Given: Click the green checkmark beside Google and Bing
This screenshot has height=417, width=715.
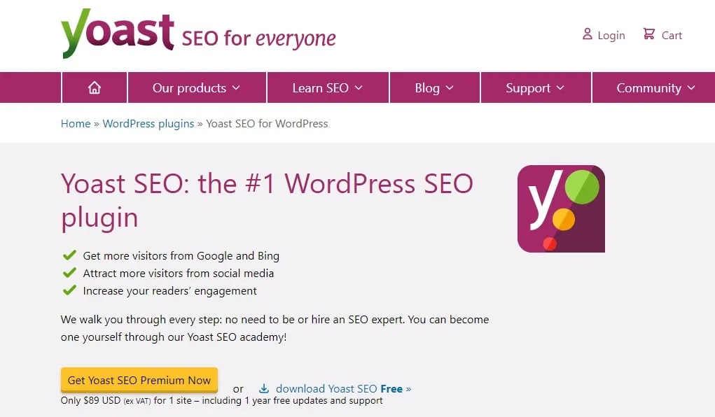Looking at the screenshot, I should [69, 255].
